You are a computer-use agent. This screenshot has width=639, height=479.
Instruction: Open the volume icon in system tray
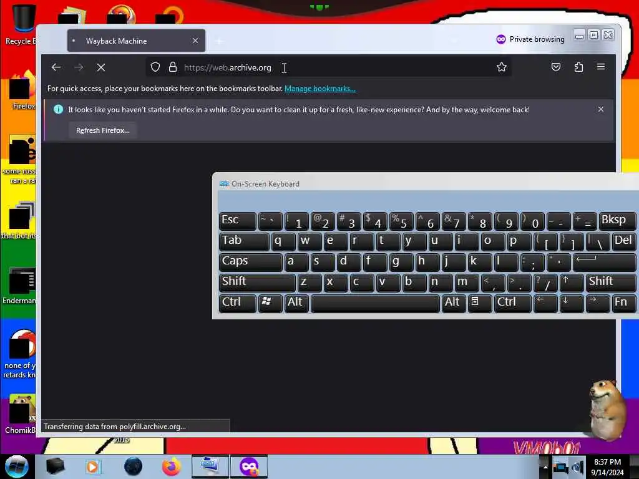577,467
